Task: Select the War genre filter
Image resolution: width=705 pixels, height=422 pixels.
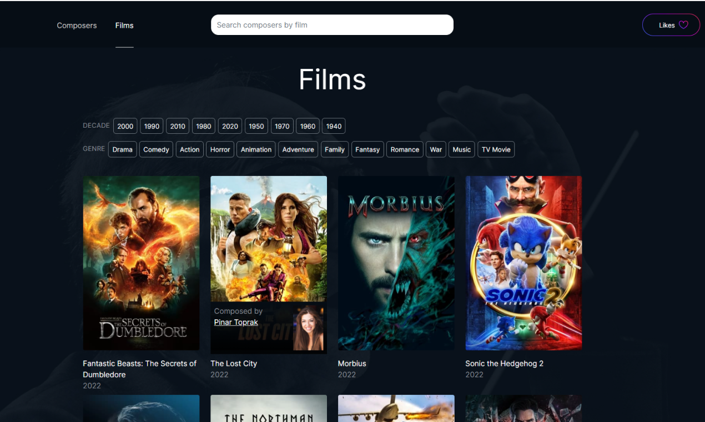Action: pyautogui.click(x=436, y=149)
